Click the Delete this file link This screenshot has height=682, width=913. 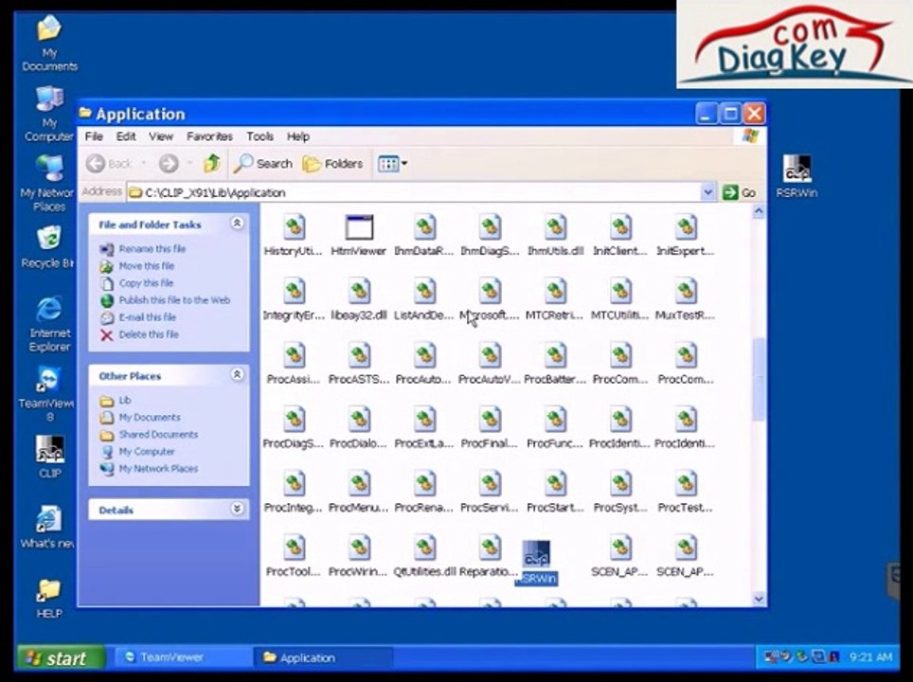tap(149, 334)
